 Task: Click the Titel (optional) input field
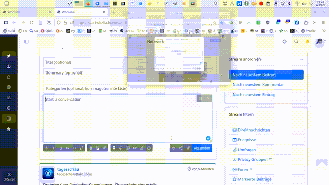pyautogui.click(x=84, y=62)
